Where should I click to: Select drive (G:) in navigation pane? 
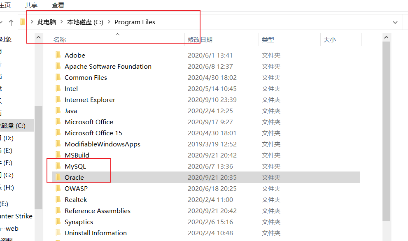tap(7, 175)
